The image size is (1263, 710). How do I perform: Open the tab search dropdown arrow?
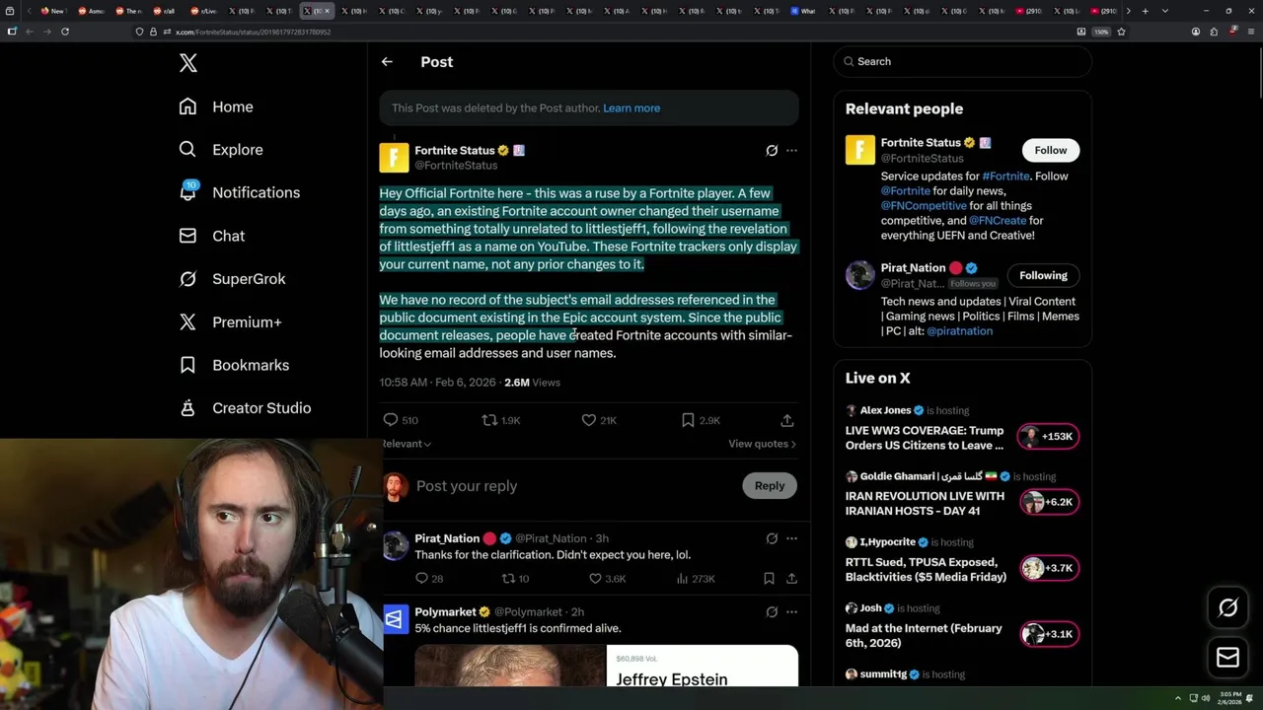(x=1165, y=11)
